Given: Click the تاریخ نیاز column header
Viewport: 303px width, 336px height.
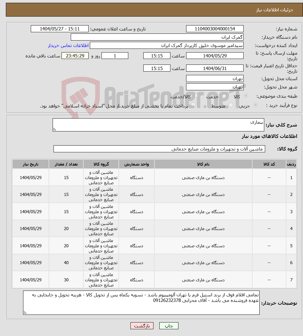Looking at the screenshot, I should click(31, 164).
